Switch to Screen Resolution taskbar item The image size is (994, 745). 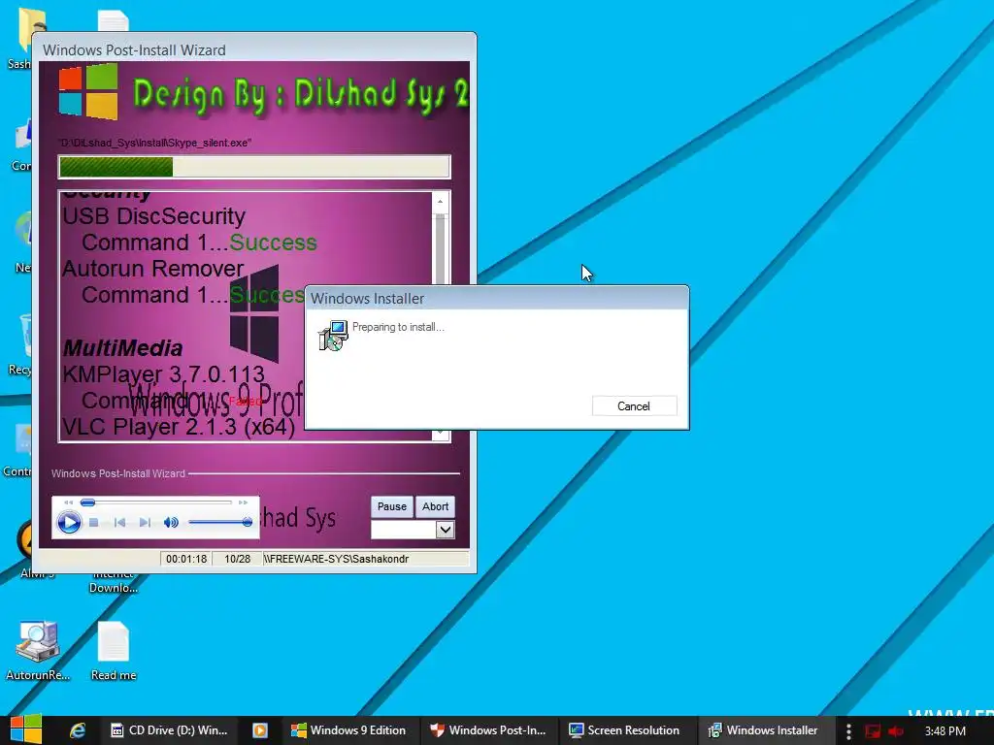coord(624,730)
